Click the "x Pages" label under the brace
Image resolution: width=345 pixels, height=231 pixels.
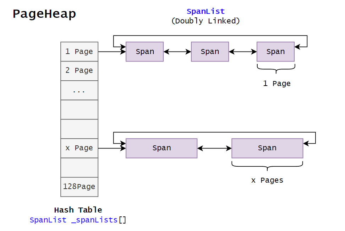tap(267, 181)
